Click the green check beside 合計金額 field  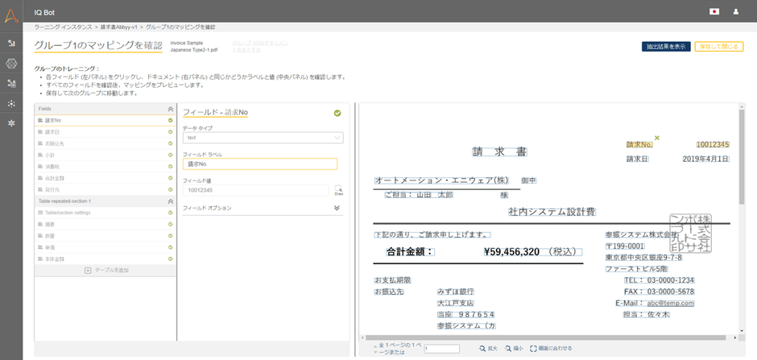tap(171, 178)
